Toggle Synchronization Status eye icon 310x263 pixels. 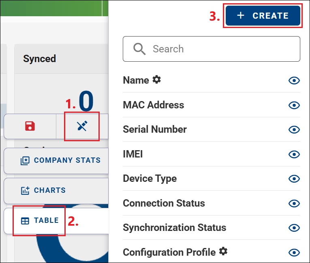[x=294, y=228]
